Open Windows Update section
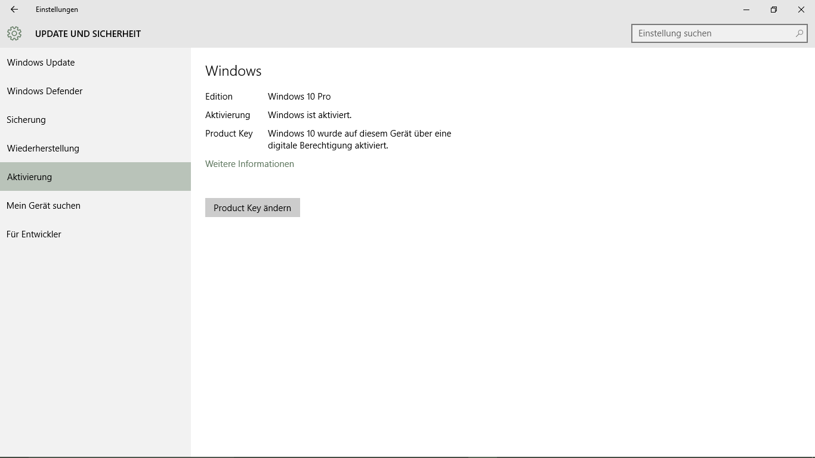This screenshot has width=815, height=458. tap(95, 63)
